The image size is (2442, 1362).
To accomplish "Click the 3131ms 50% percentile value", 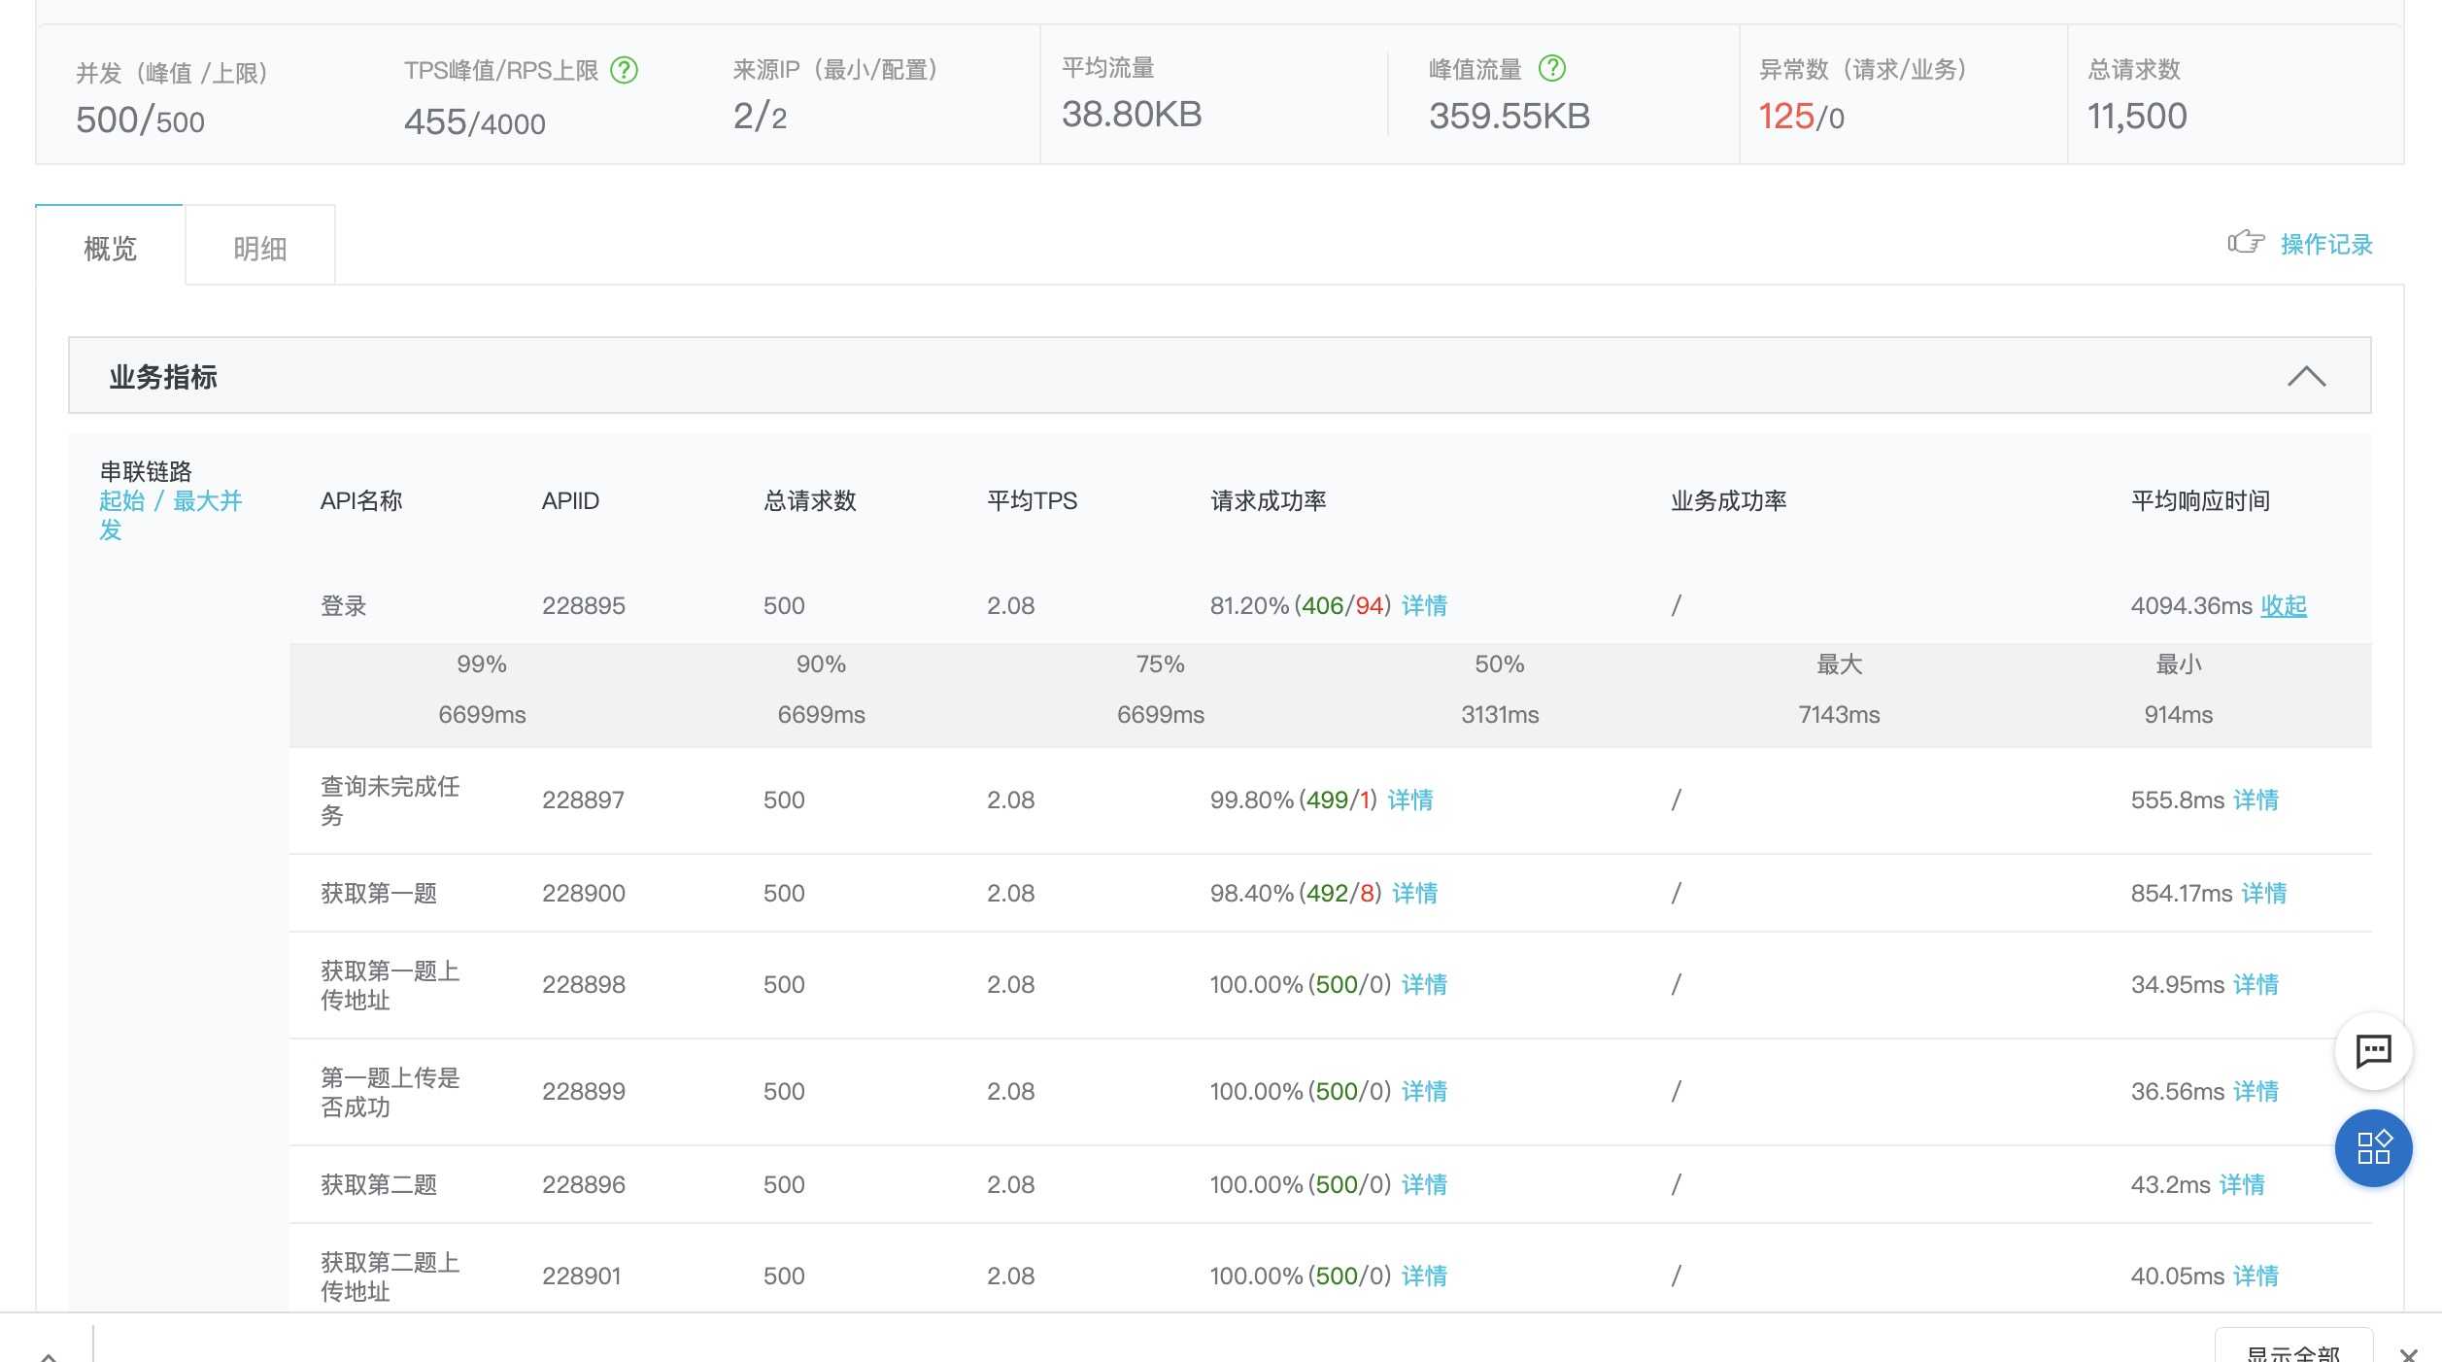I will (x=1499, y=714).
